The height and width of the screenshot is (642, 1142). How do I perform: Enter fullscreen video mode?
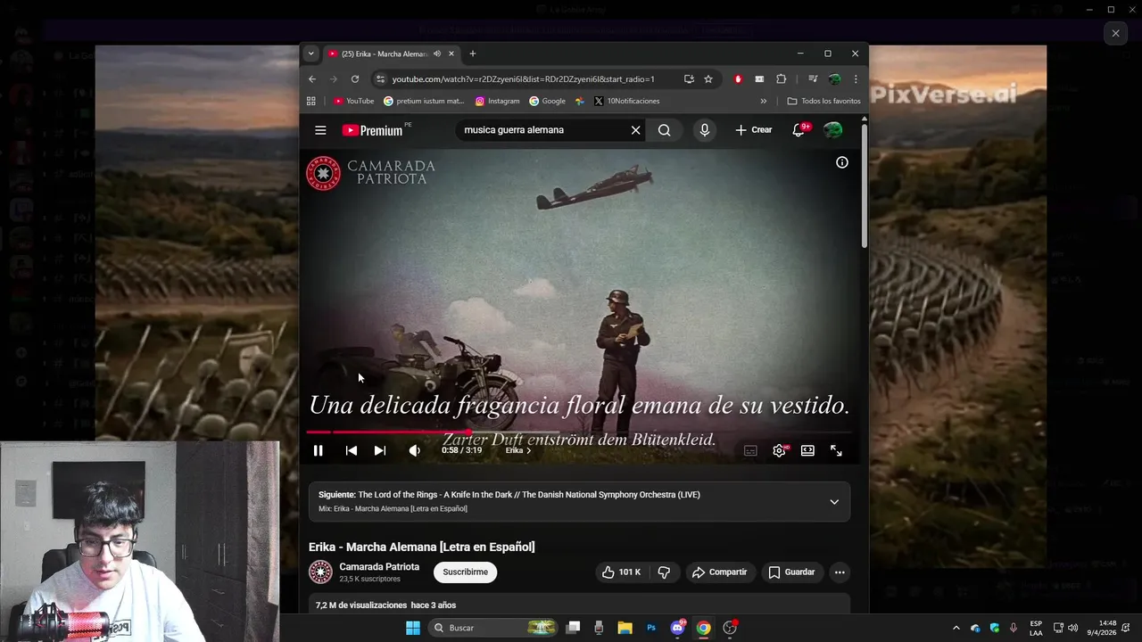click(x=836, y=450)
